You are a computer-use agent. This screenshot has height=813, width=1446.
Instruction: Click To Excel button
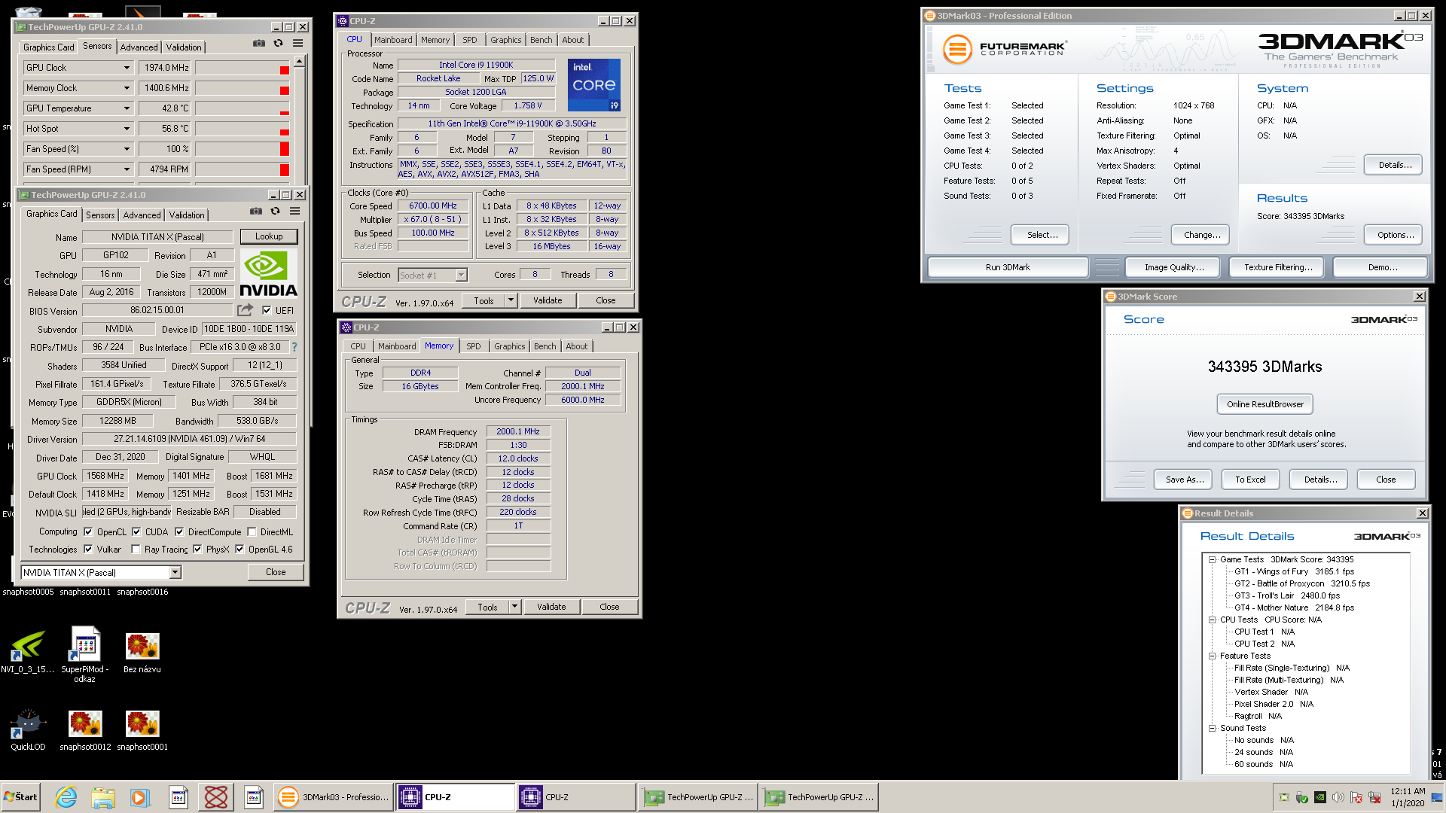(1250, 480)
